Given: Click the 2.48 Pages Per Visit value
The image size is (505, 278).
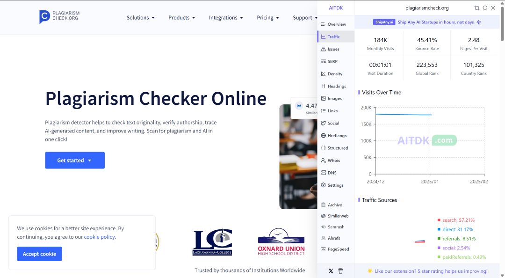Looking at the screenshot, I should pyautogui.click(x=474, y=40).
